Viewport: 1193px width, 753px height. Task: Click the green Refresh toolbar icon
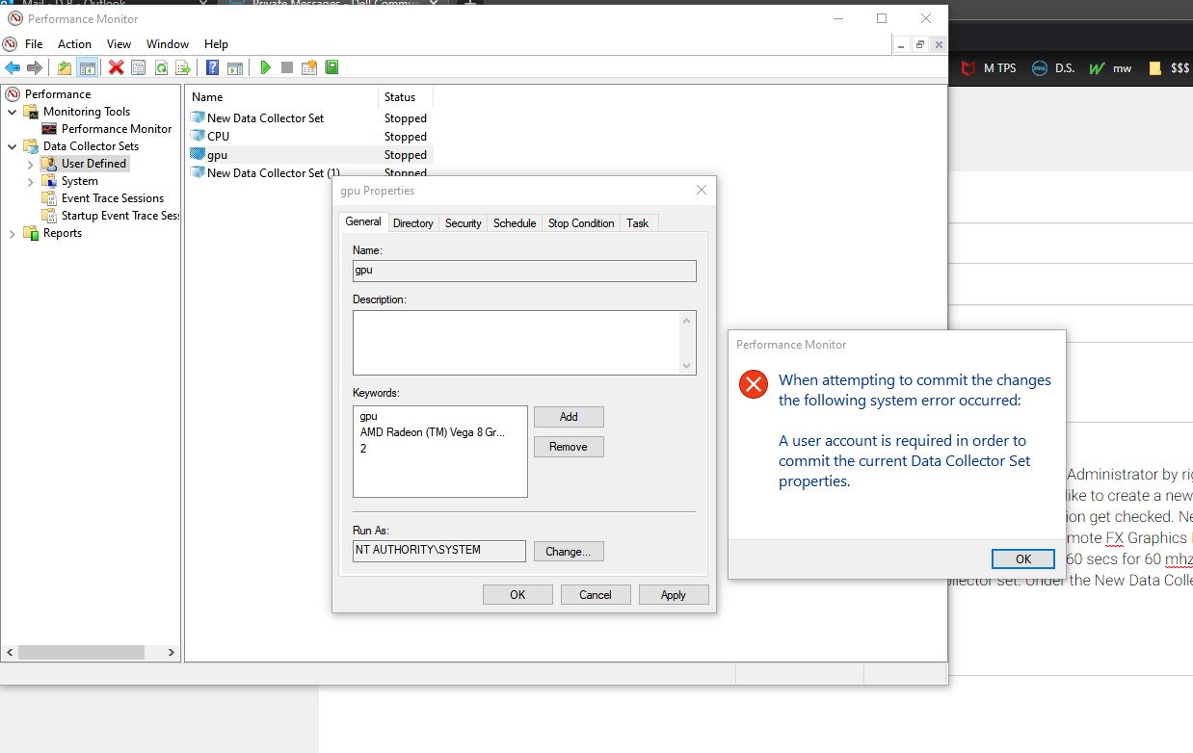tap(161, 67)
